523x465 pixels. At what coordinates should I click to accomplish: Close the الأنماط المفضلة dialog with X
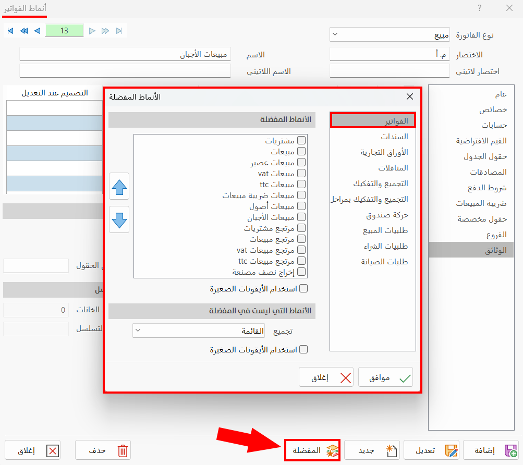click(410, 97)
